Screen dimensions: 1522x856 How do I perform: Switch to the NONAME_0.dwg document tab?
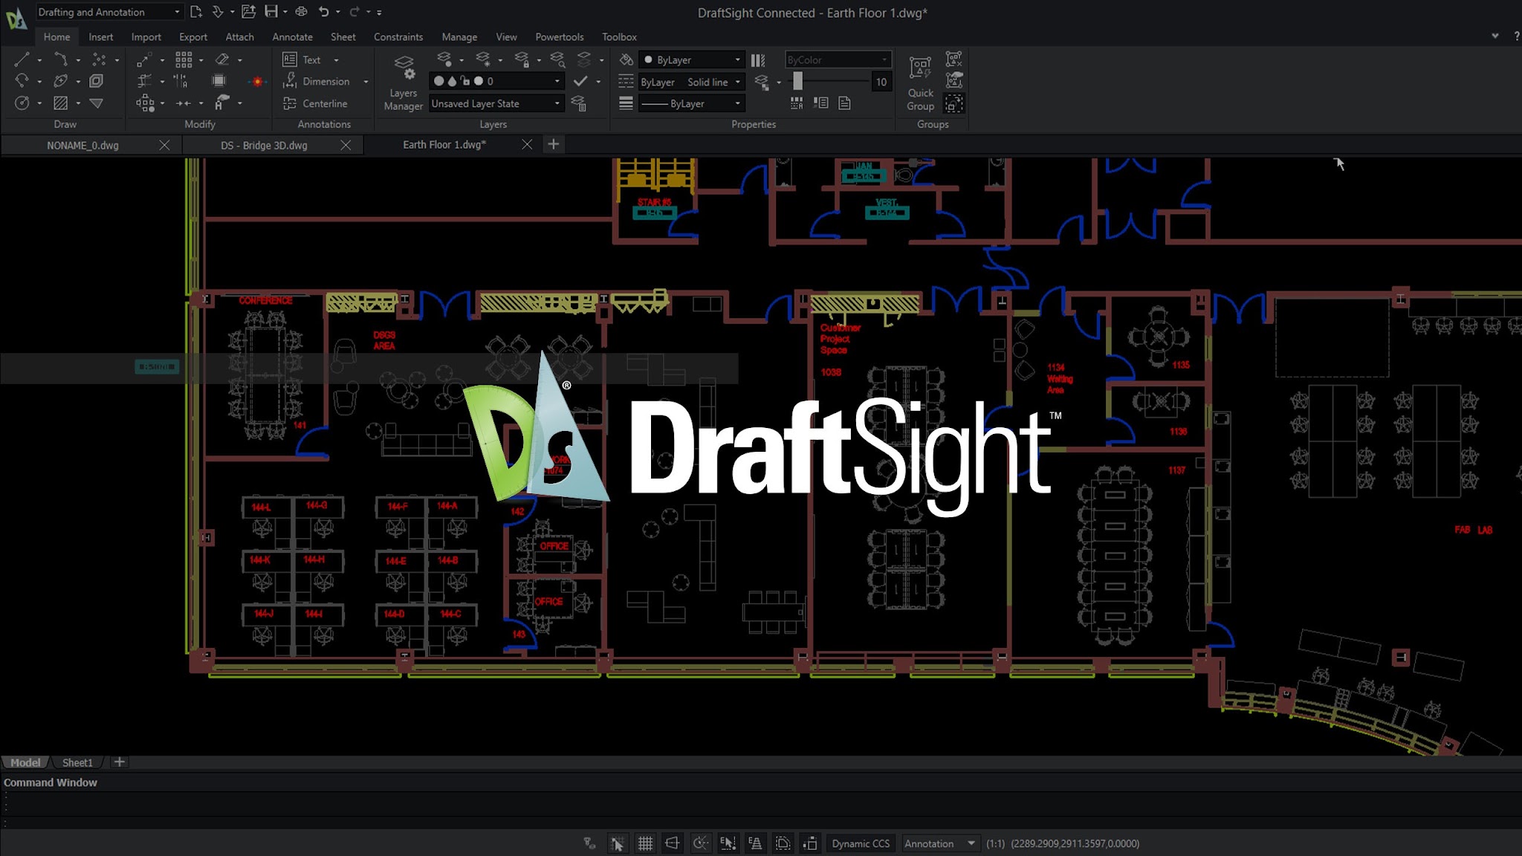click(x=82, y=145)
